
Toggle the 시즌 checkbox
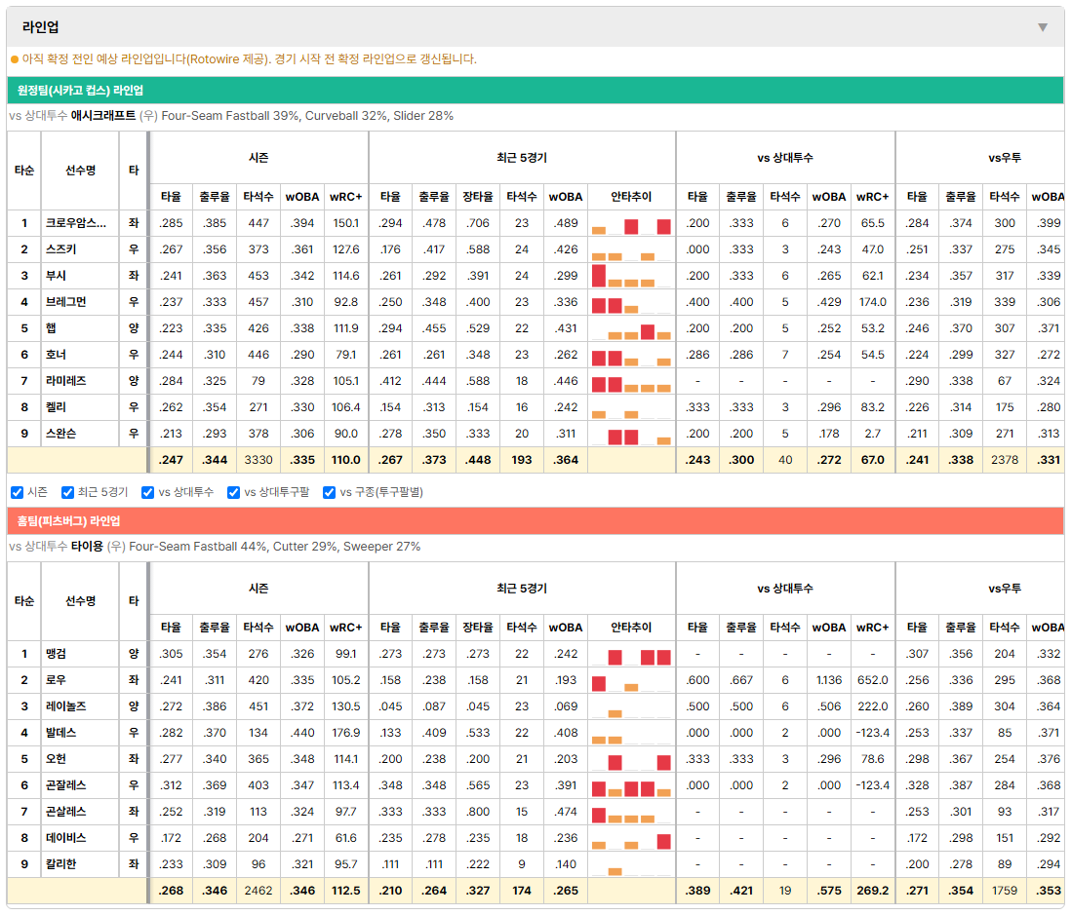pyautogui.click(x=18, y=493)
